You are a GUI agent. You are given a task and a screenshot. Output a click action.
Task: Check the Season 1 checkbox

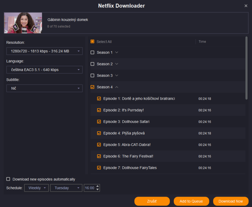point(92,53)
